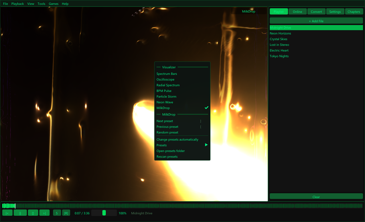Switch to Radial Spectrum visualizer
This screenshot has height=222, width=365.
click(182, 85)
